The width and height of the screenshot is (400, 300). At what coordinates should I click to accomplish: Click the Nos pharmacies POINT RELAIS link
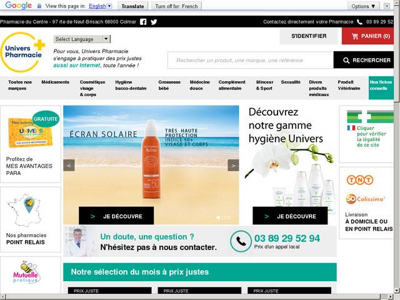26,239
